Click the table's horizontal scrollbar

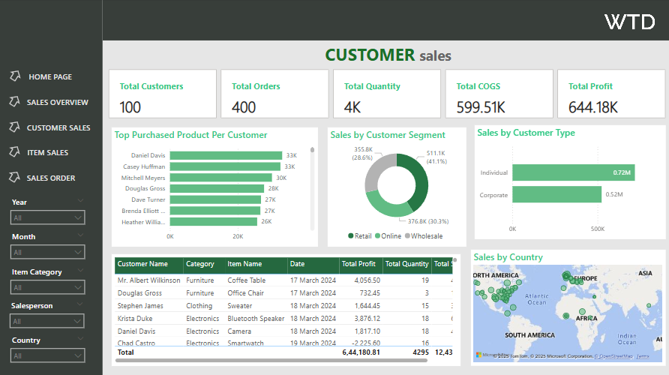(271, 361)
